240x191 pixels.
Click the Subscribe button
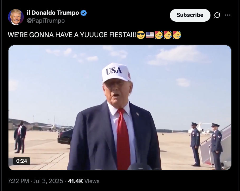coord(190,15)
